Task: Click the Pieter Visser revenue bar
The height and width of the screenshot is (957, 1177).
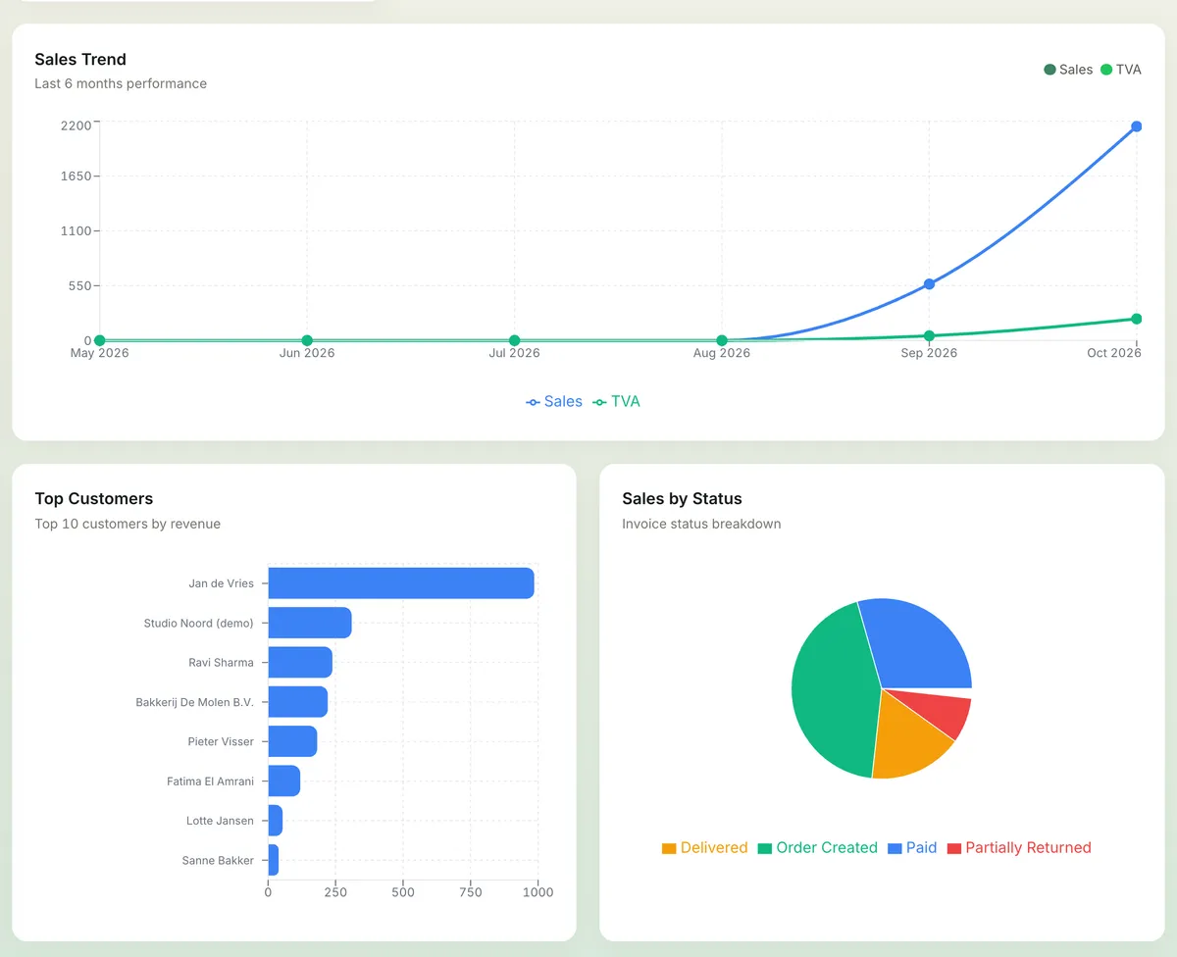Action: 292,741
